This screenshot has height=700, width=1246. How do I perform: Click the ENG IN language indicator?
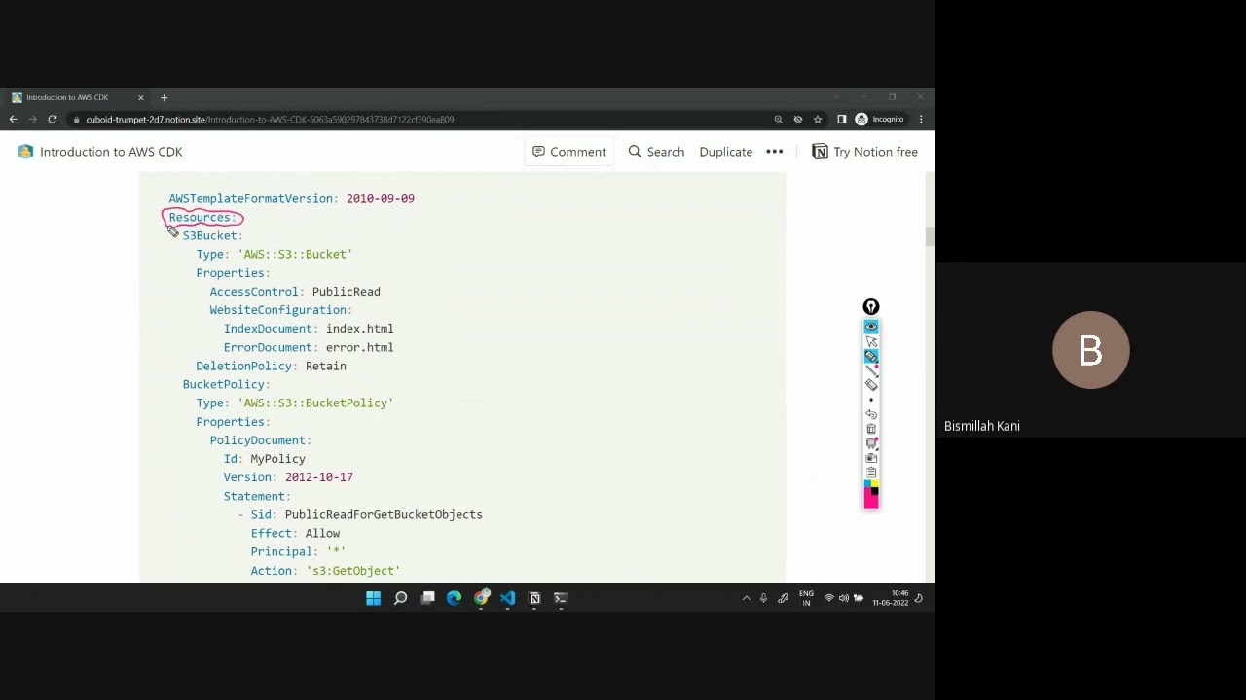pos(806,598)
